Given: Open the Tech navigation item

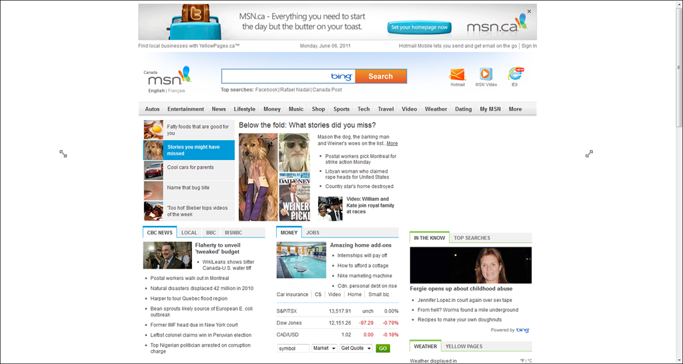Looking at the screenshot, I should point(364,109).
